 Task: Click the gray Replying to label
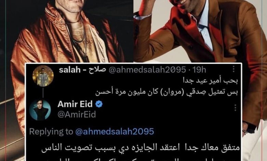click(x=51, y=132)
